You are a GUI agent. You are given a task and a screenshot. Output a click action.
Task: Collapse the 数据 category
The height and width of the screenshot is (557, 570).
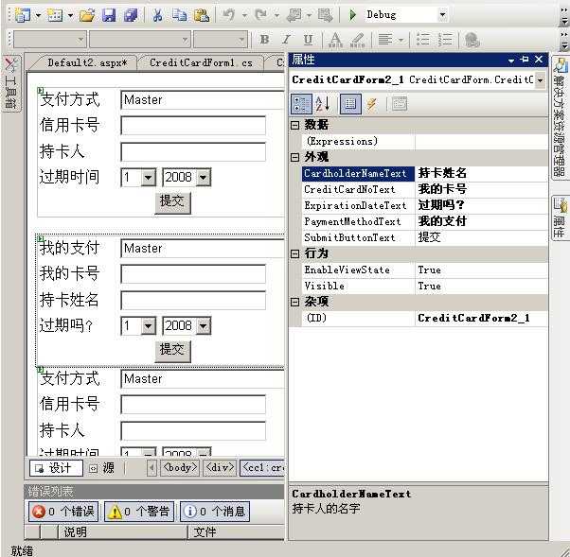click(295, 125)
